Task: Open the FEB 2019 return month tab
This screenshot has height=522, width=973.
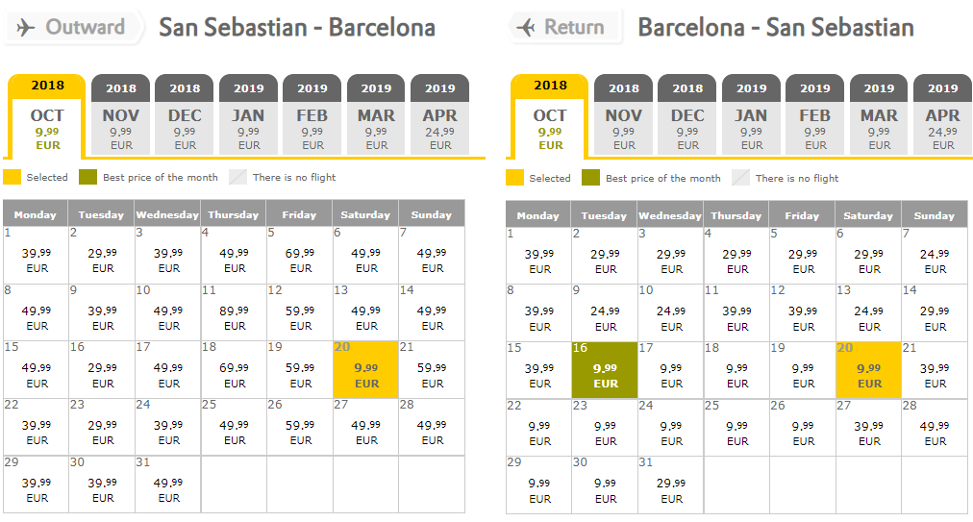Action: [x=814, y=114]
